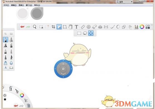Select the thin tapered pencil brush
155x109 pixels.
pos(11,52)
